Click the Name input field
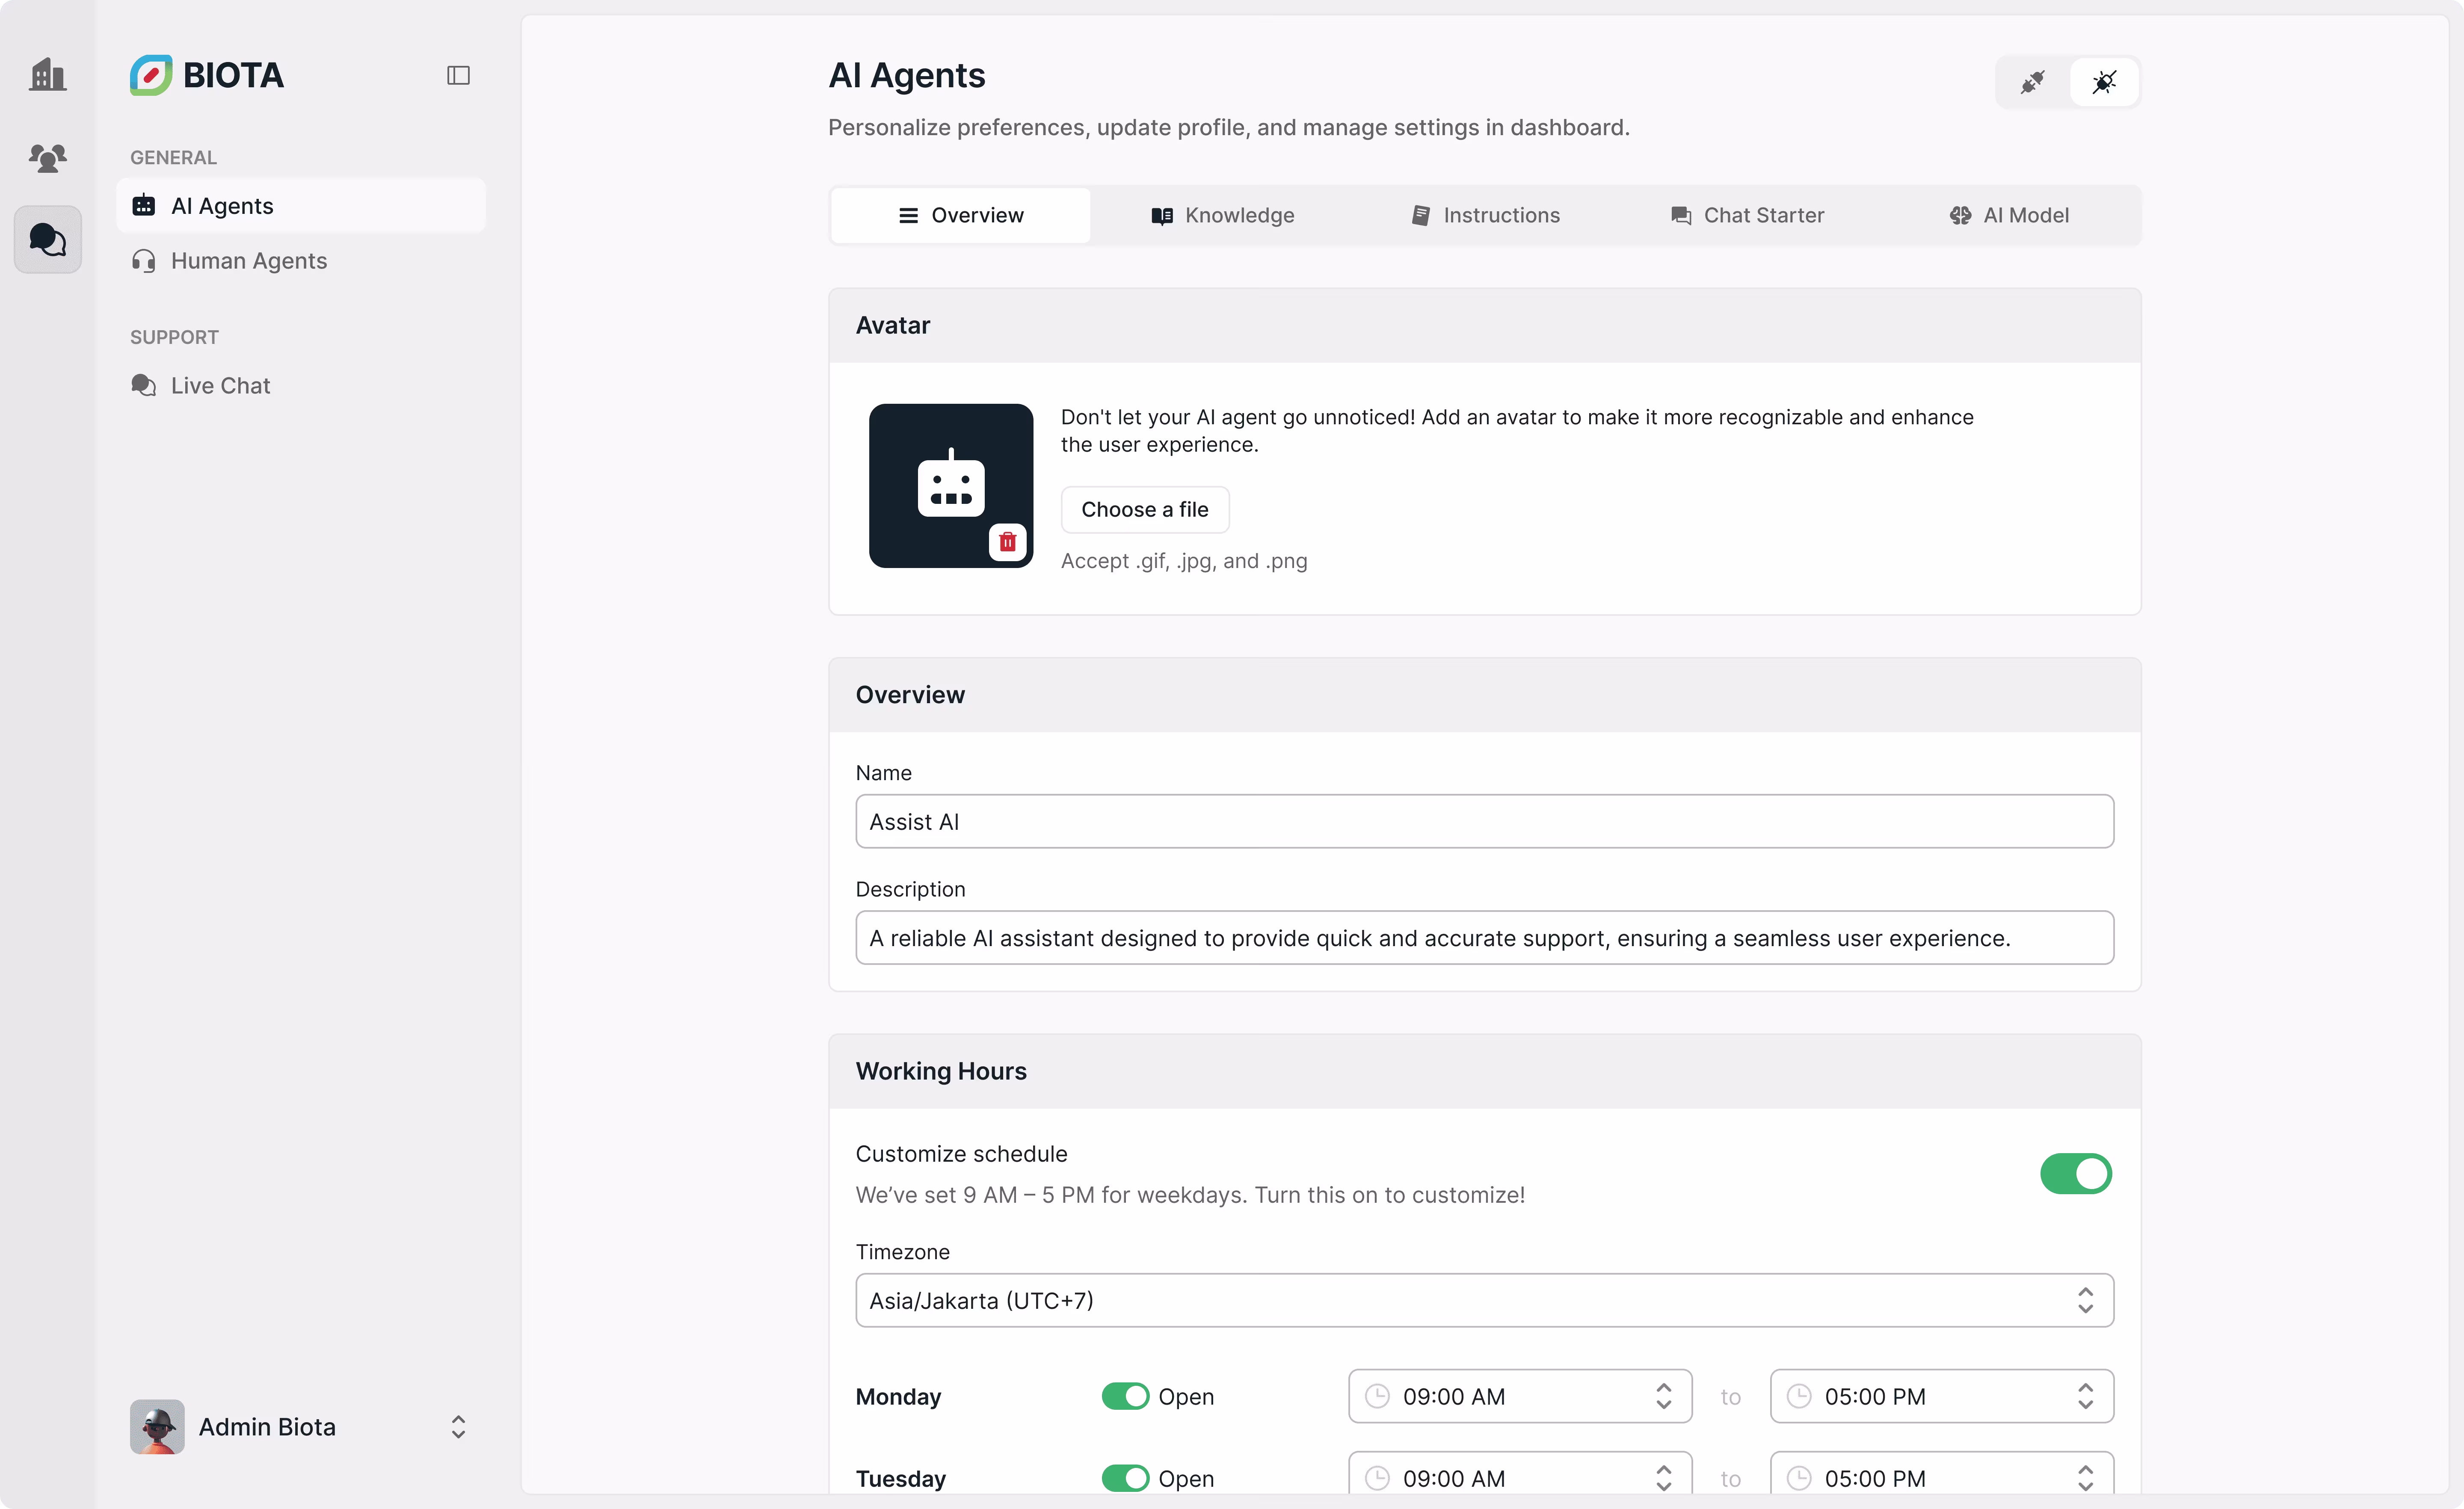2464x1509 pixels. coord(1484,821)
